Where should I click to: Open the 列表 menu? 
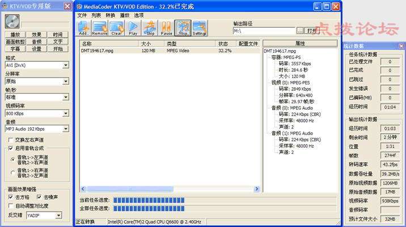pyautogui.click(x=96, y=15)
